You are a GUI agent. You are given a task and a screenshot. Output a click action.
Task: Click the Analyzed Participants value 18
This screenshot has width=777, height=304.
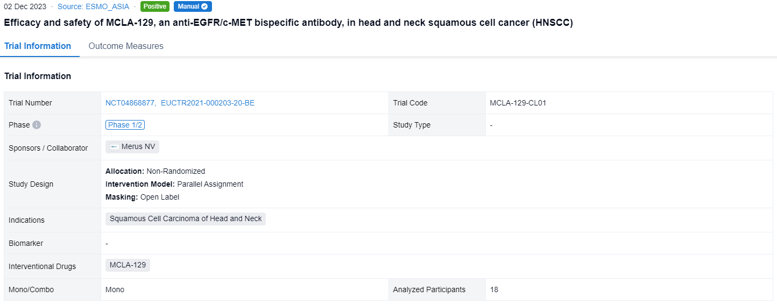494,289
